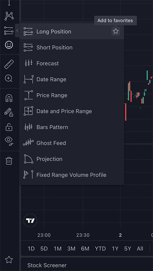This screenshot has width=153, height=271.
Task: Toggle hide all drawings eye icon
Action: [x=9, y=141]
